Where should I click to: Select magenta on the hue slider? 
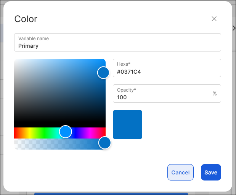pyautogui.click(x=90, y=132)
